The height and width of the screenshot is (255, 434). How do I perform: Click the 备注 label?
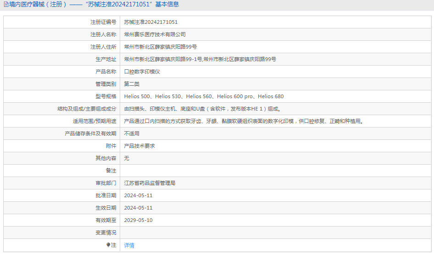tap(111, 171)
